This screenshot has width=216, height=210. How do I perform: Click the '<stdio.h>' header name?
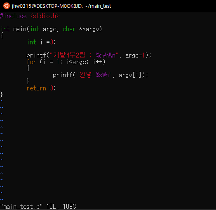point(45,16)
